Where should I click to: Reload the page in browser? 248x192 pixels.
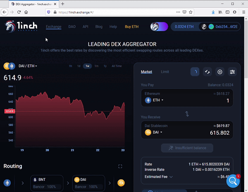[x=19, y=12]
